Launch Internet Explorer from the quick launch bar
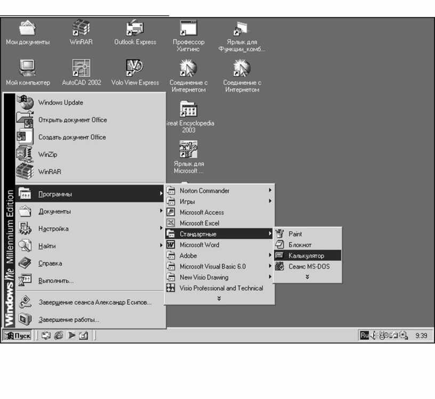This screenshot has height=399, width=435. point(59,336)
